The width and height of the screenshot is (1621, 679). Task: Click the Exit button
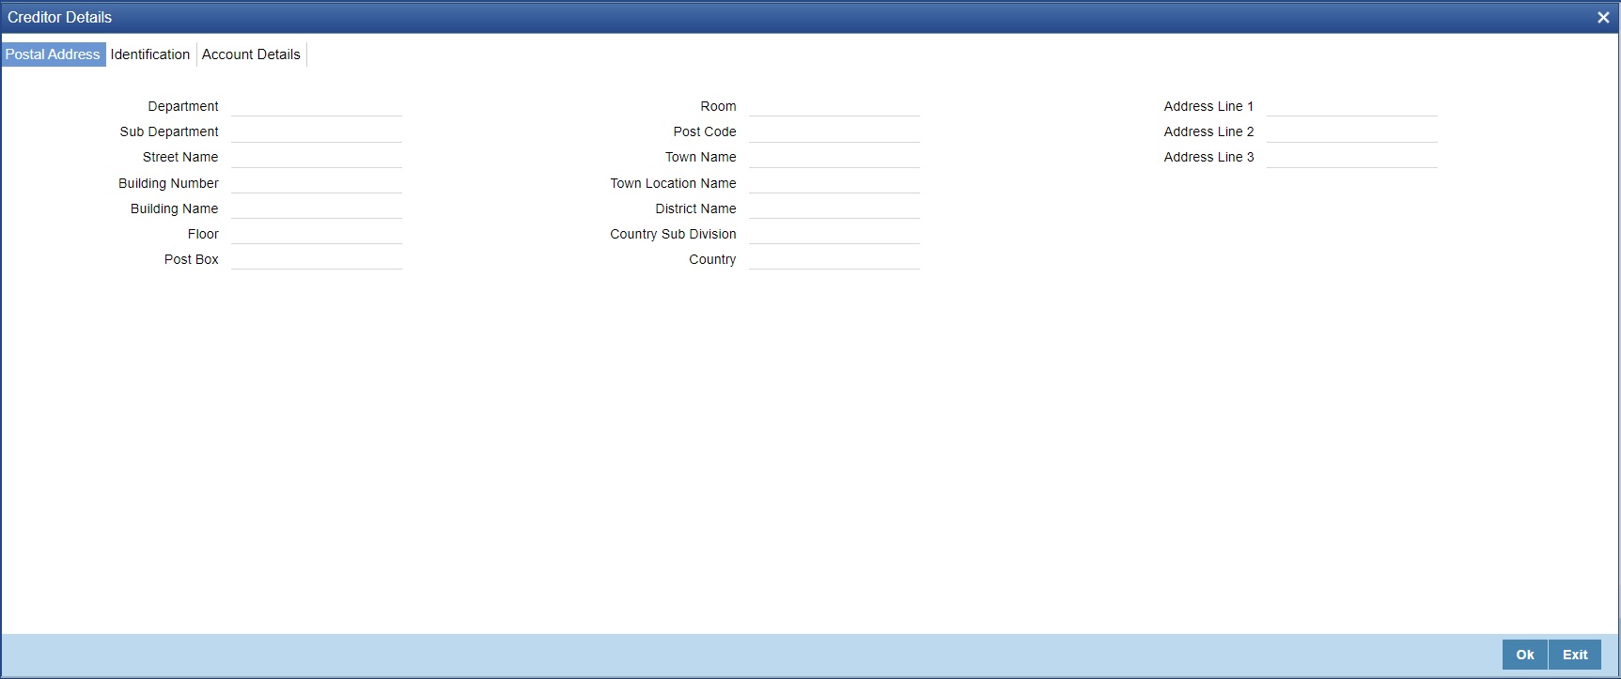pyautogui.click(x=1575, y=655)
